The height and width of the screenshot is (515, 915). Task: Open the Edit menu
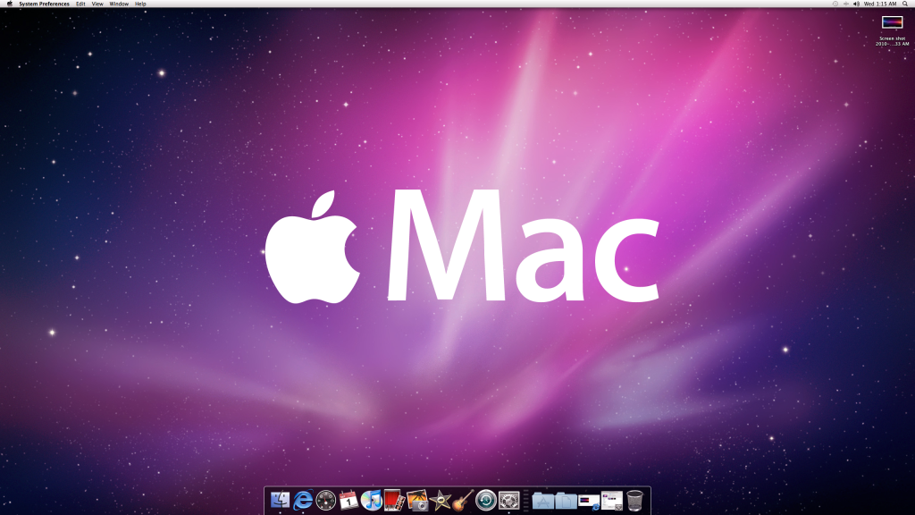pos(80,4)
